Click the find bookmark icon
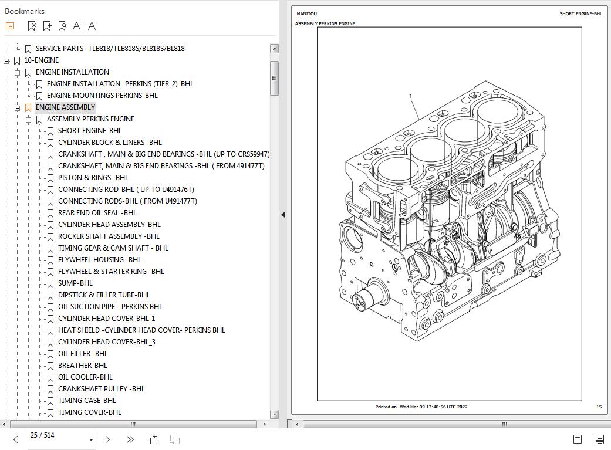 (x=62, y=26)
